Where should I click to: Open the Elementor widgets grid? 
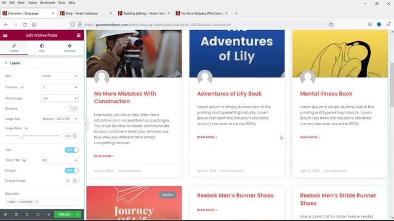[x=79, y=36]
